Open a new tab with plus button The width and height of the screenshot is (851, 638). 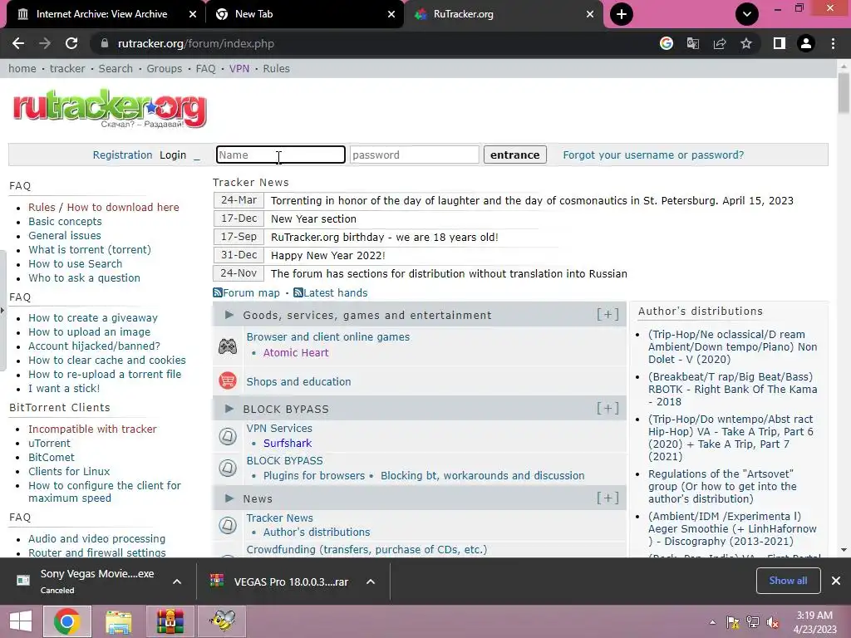click(x=622, y=14)
